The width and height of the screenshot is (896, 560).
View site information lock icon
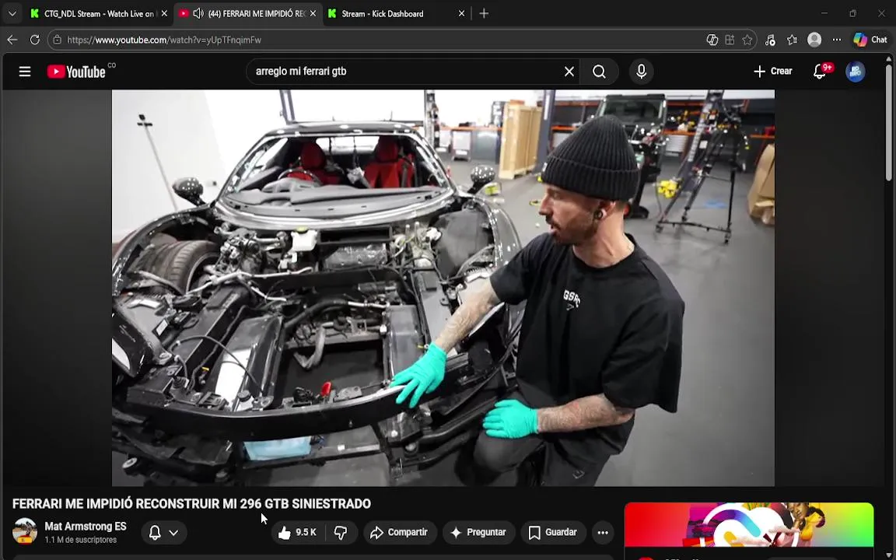coord(57,40)
